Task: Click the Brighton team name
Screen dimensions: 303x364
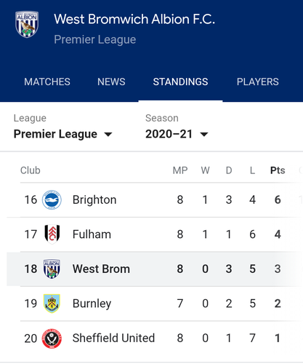Action: 94,200
